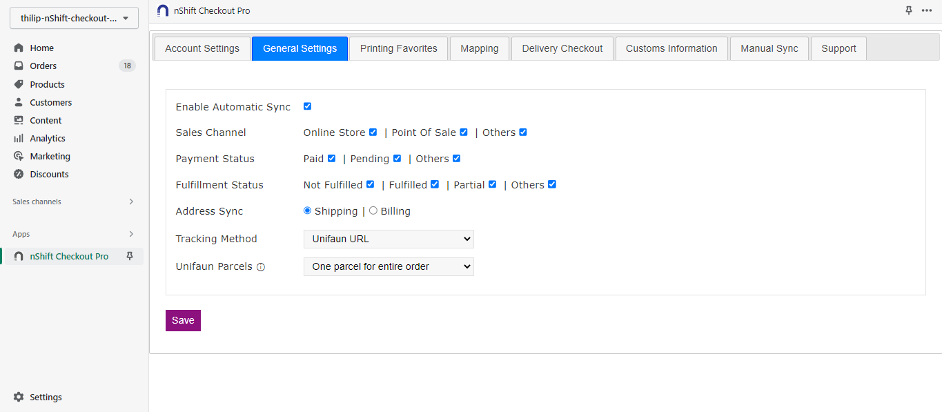
Task: Click the Marketing target icon
Action: [19, 156]
